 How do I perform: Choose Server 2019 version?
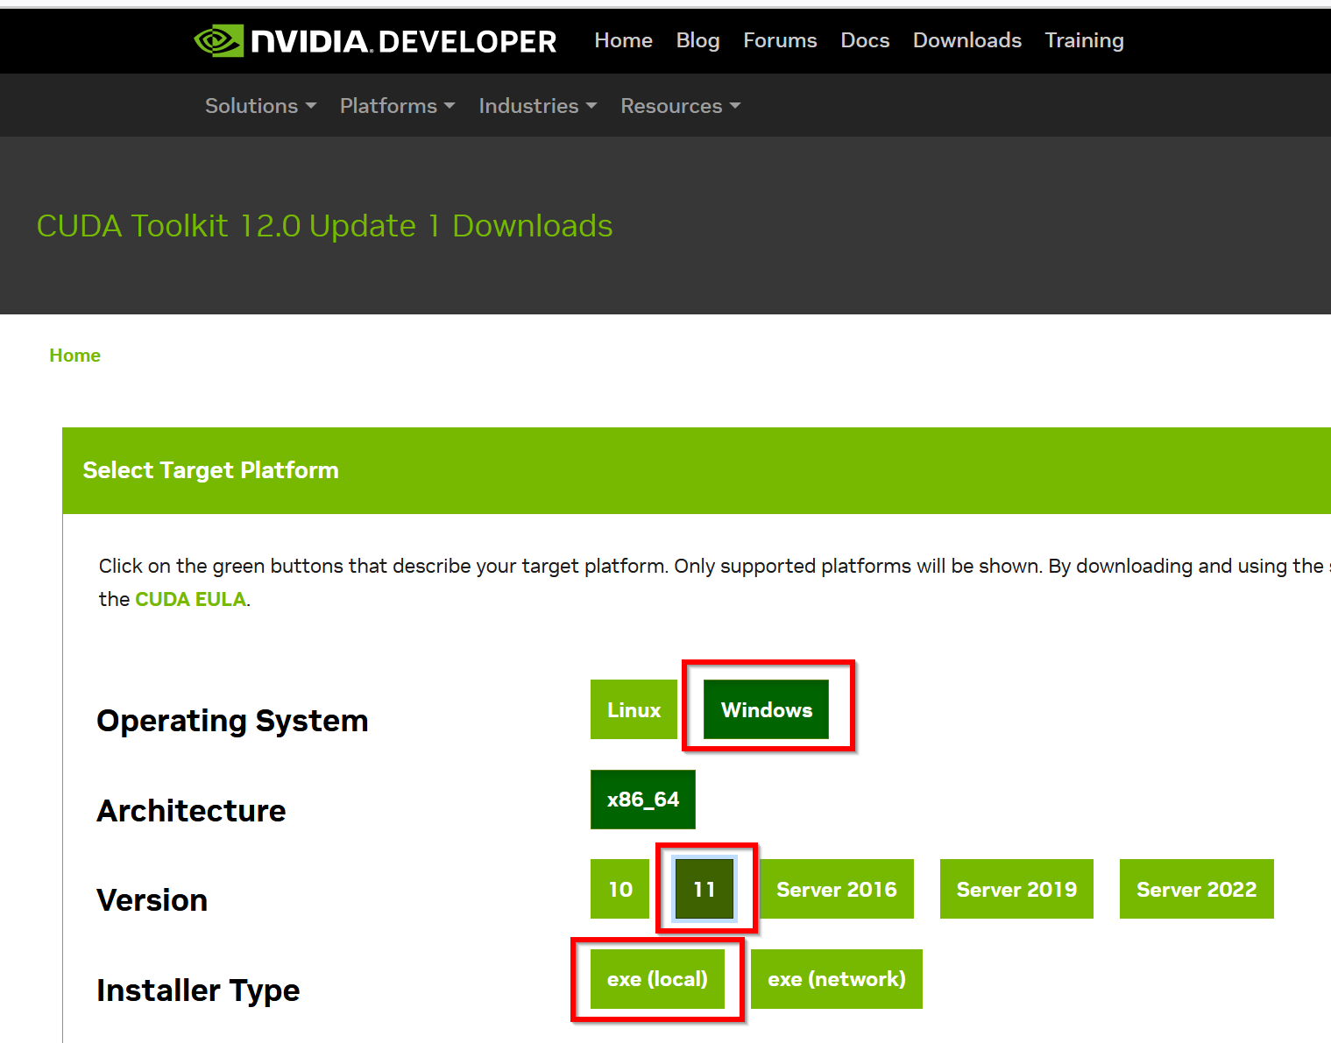pos(1016,889)
